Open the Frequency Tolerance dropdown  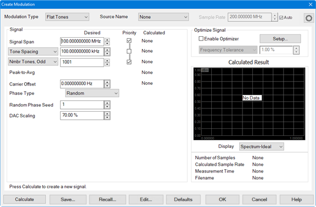pyautogui.click(x=228, y=50)
